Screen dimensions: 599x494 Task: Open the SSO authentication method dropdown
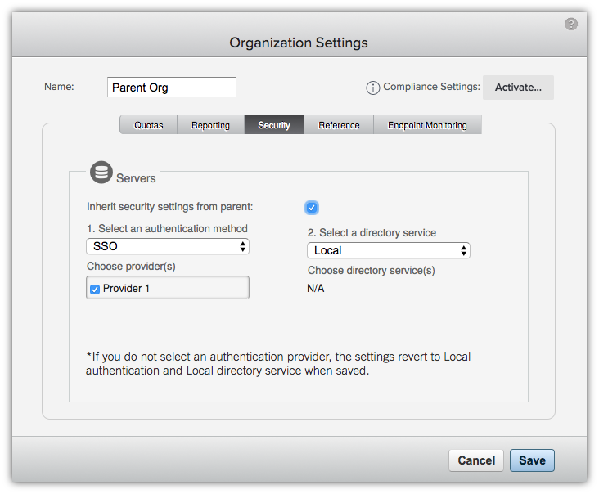[168, 247]
